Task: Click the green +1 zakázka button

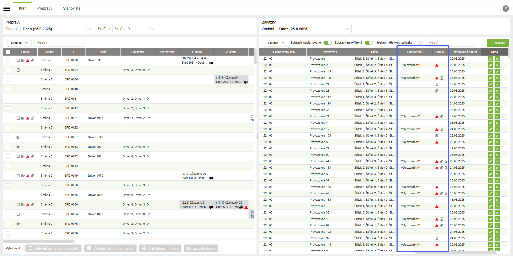Action: point(498,43)
